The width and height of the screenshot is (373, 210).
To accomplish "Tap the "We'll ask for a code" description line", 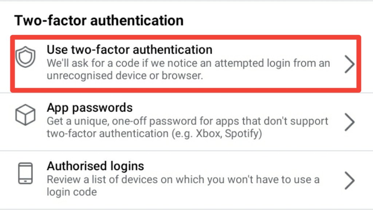I will pos(188,63).
